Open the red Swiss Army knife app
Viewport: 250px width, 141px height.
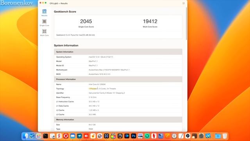[154, 136]
